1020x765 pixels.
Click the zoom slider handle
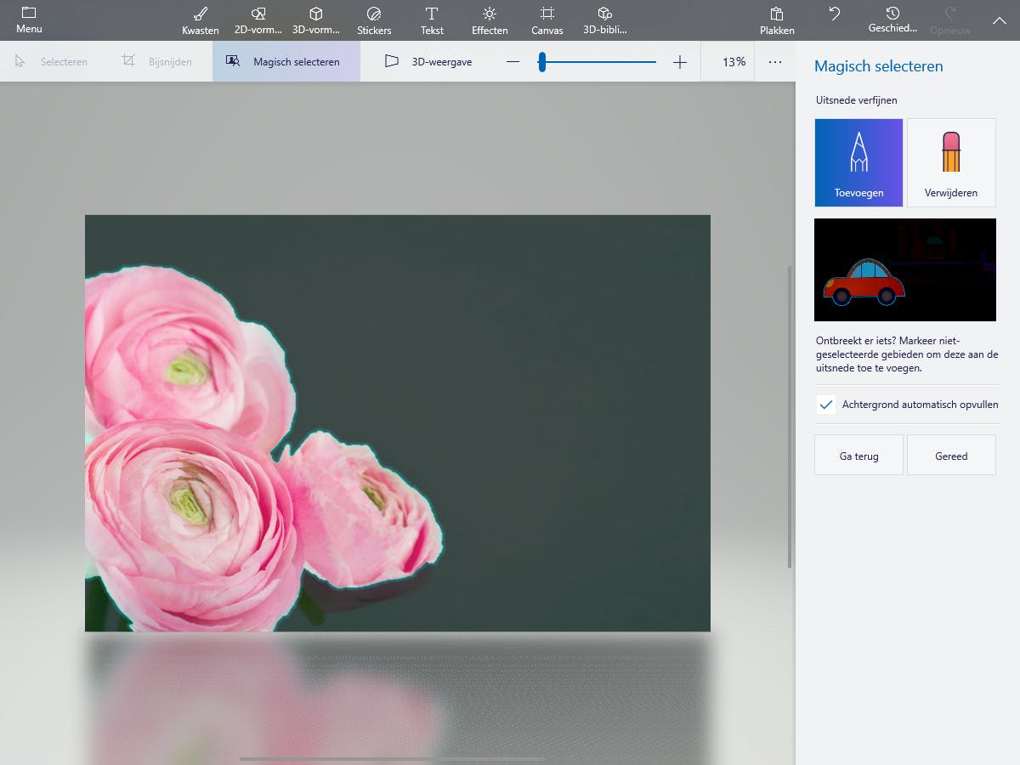541,62
